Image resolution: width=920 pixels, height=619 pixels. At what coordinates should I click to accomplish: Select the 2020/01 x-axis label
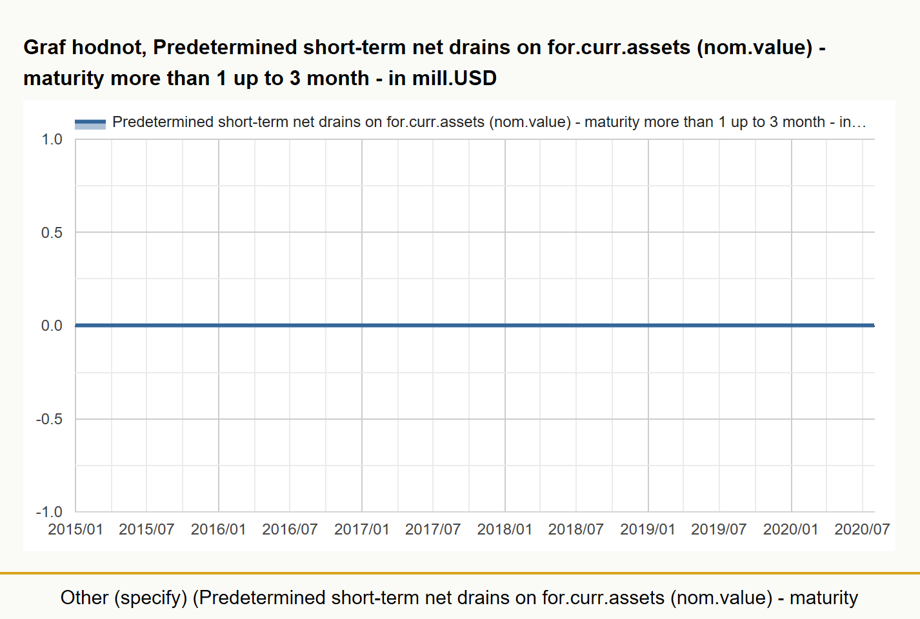click(791, 529)
